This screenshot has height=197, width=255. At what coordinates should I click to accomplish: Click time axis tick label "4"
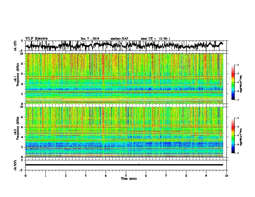(x=106, y=176)
